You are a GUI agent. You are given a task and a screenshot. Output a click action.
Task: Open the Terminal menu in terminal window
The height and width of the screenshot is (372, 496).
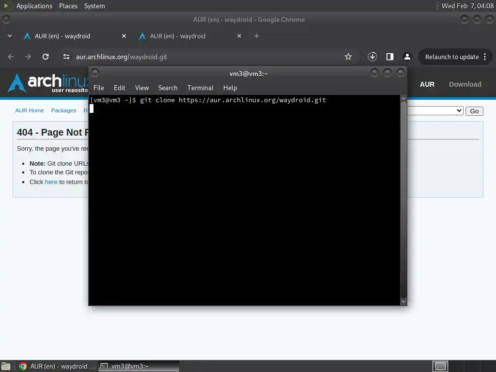pyautogui.click(x=200, y=88)
